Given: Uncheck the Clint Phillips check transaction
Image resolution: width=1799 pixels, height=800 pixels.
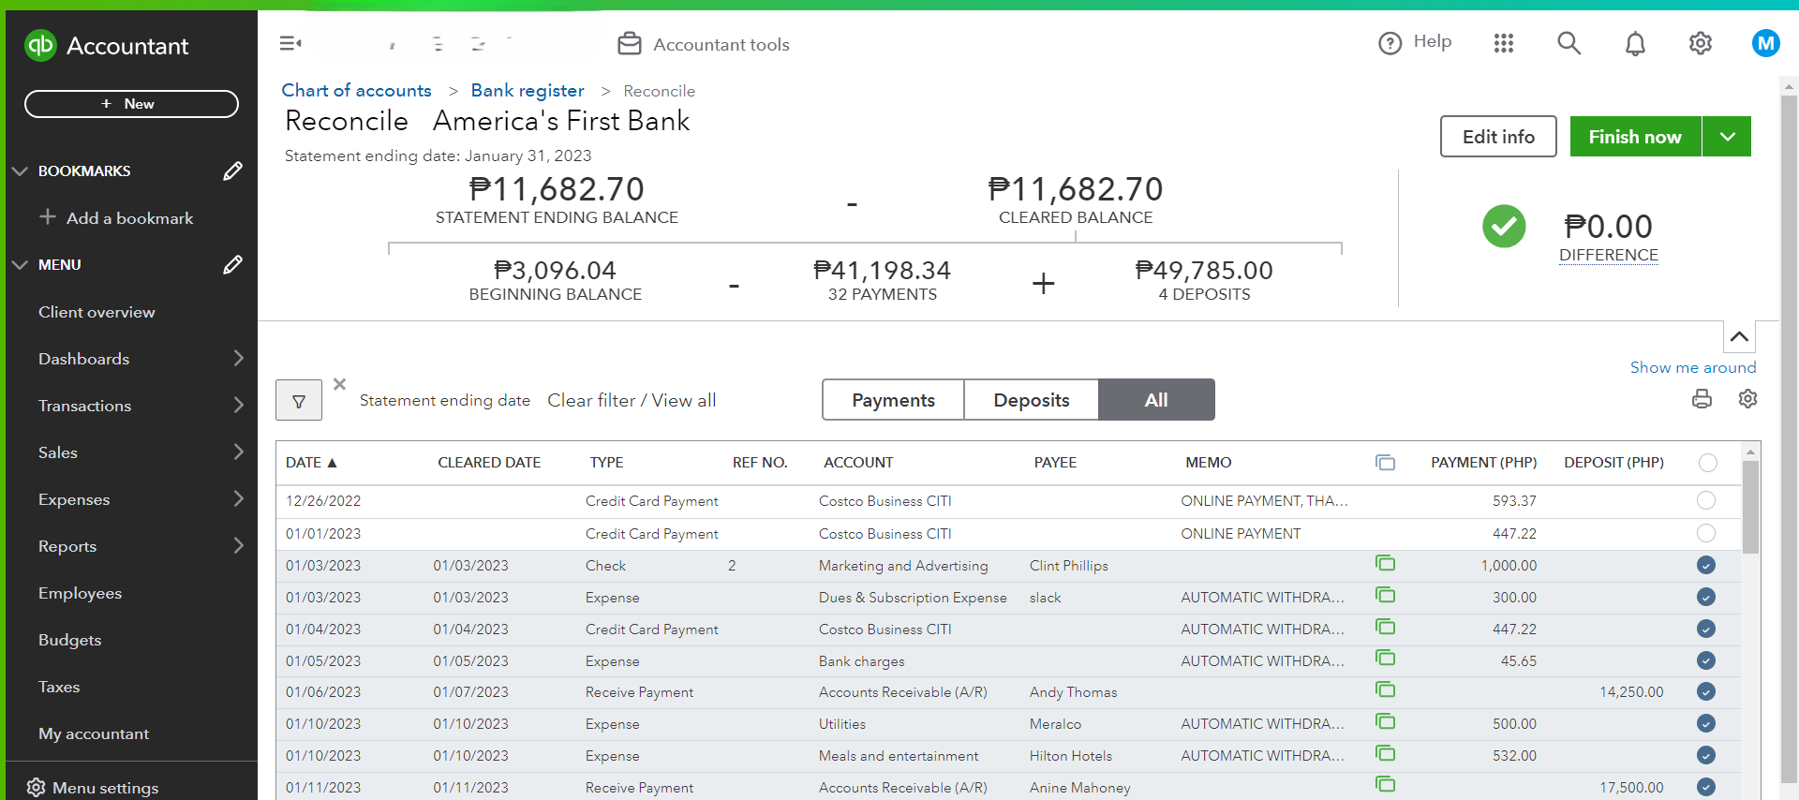Looking at the screenshot, I should click(1706, 566).
